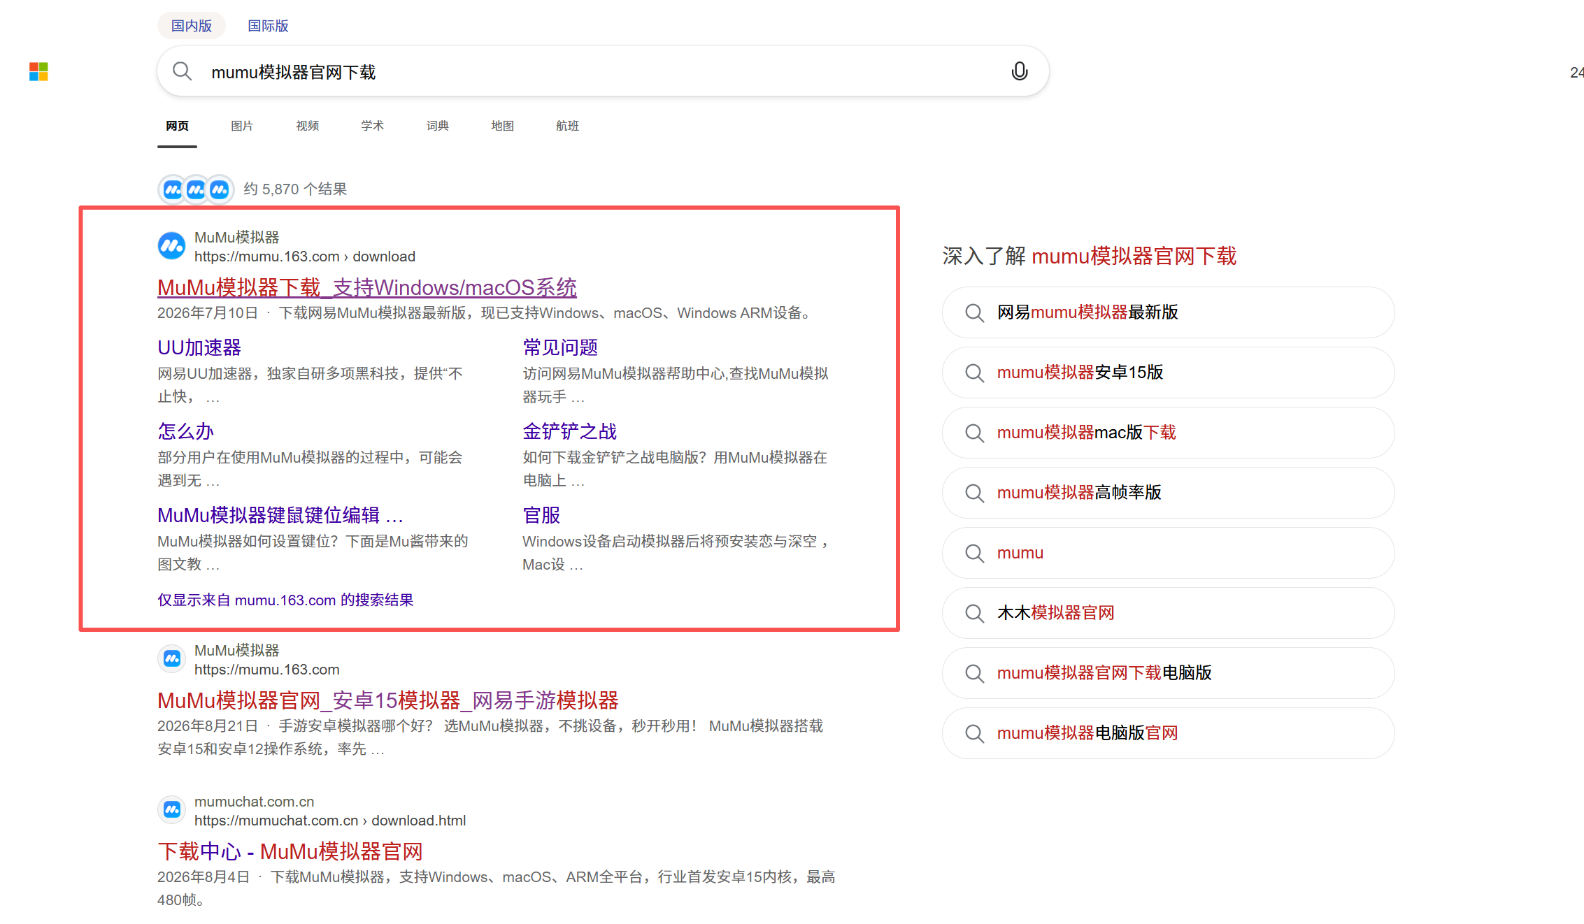Click the favicon of mumuchat.com.cn result
This screenshot has height=924, width=1584.
[x=171, y=809]
